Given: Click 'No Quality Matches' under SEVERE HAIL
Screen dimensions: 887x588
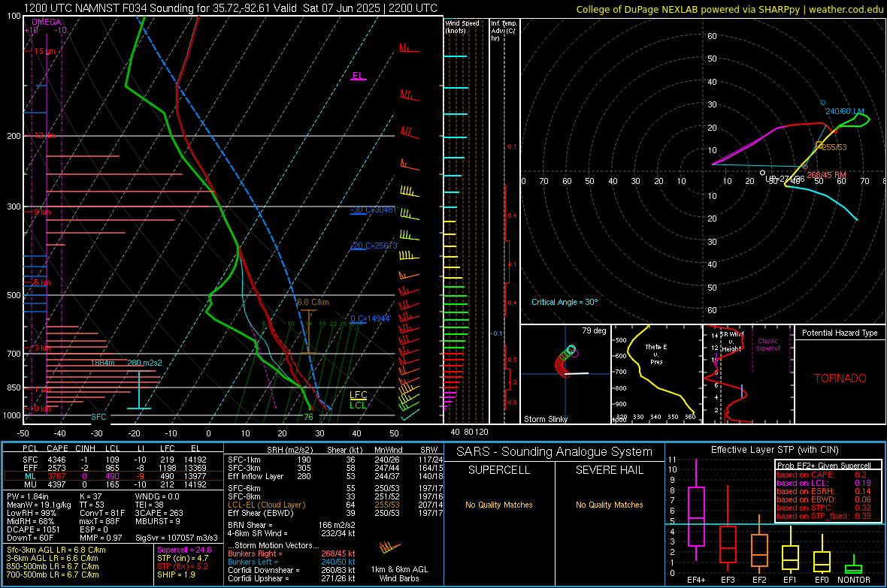Looking at the screenshot, I should point(609,505).
